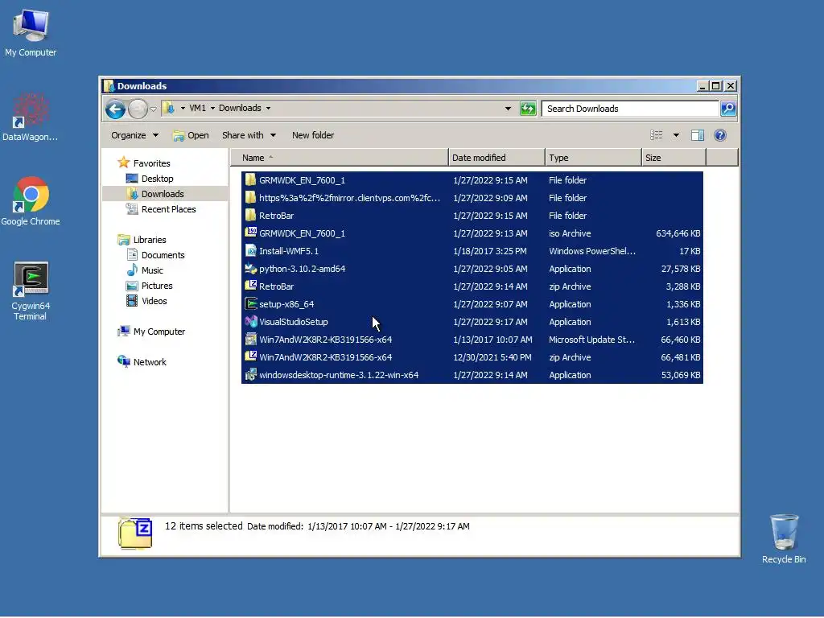Image resolution: width=824 pixels, height=618 pixels.
Task: Click the search magnifier icon
Action: (727, 109)
